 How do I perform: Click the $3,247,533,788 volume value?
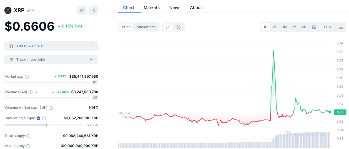coord(85,92)
